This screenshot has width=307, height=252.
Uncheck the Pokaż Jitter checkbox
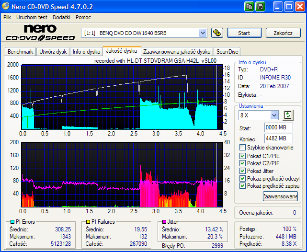(242, 171)
